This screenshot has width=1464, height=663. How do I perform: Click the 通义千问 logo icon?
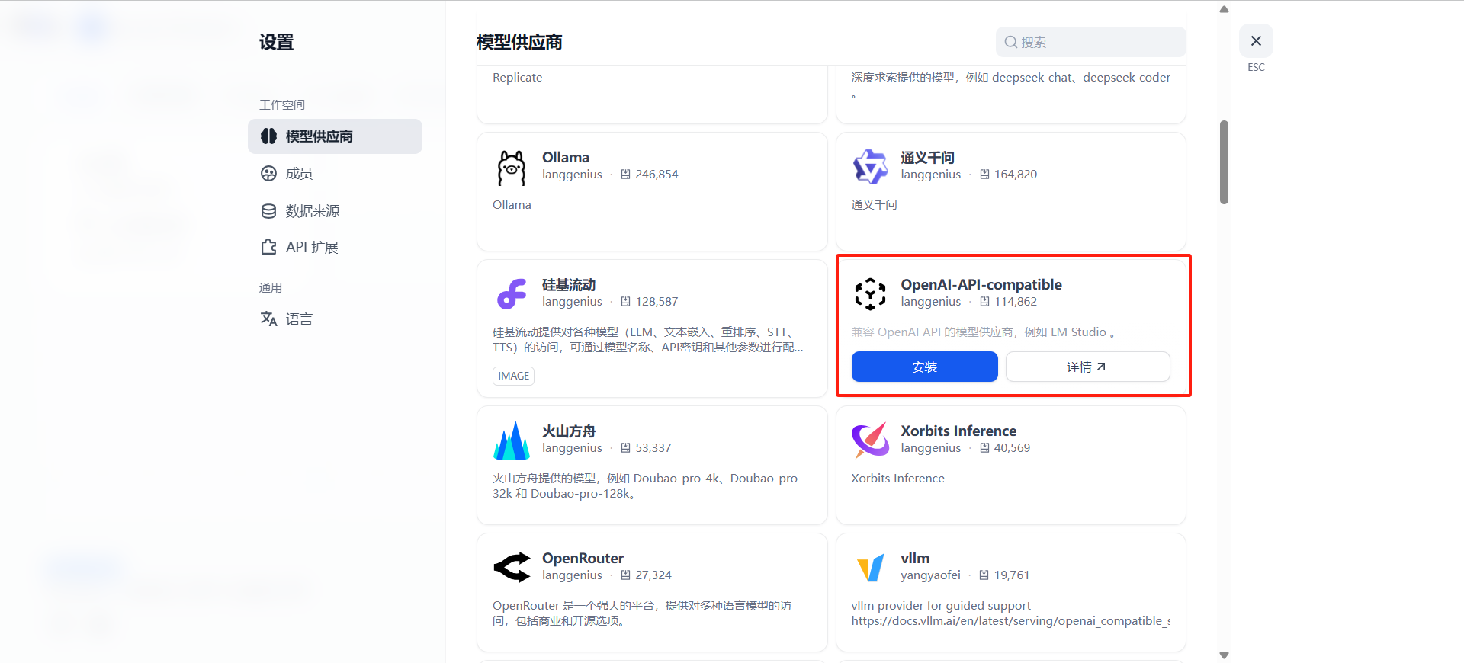[x=870, y=167]
